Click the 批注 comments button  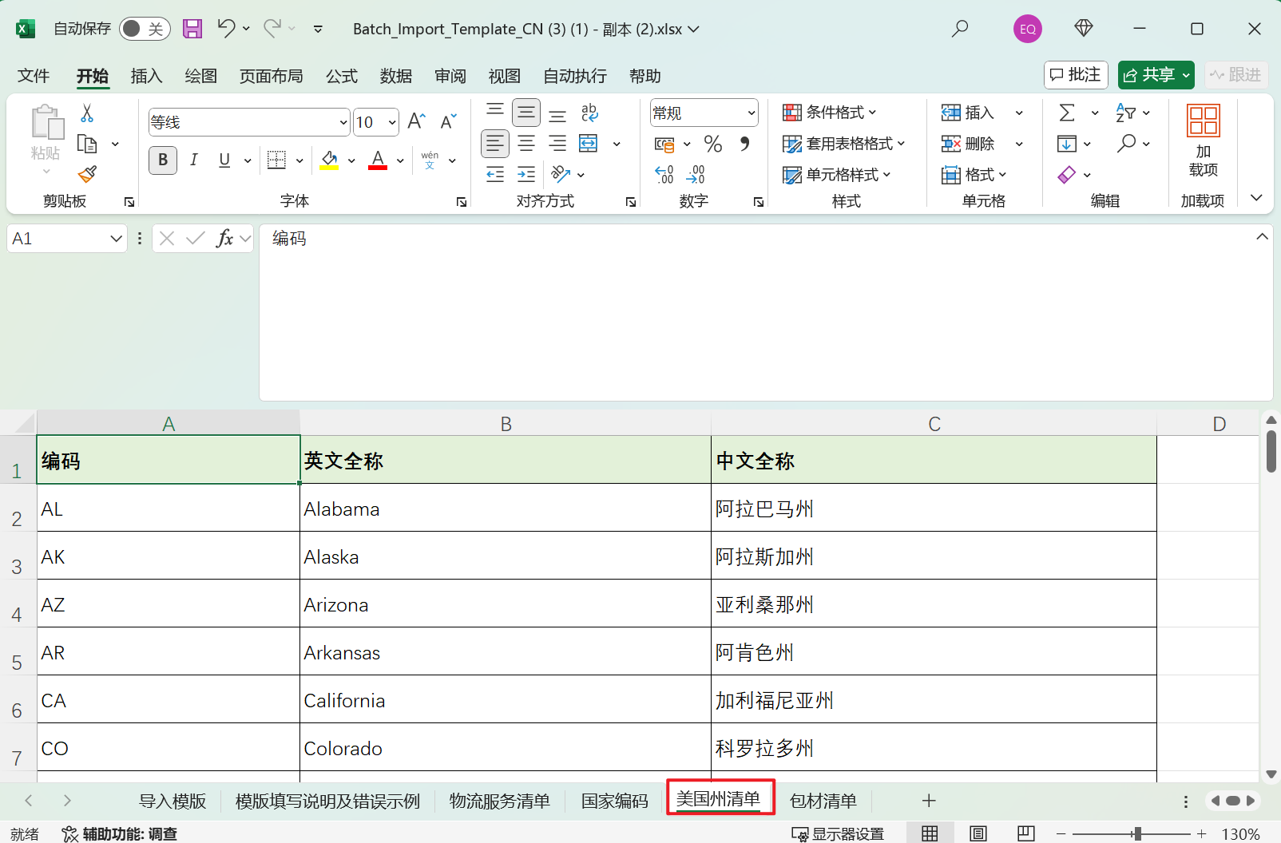tap(1076, 75)
